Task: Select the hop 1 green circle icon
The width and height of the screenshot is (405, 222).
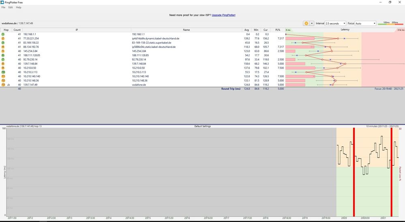Action: 3,34
